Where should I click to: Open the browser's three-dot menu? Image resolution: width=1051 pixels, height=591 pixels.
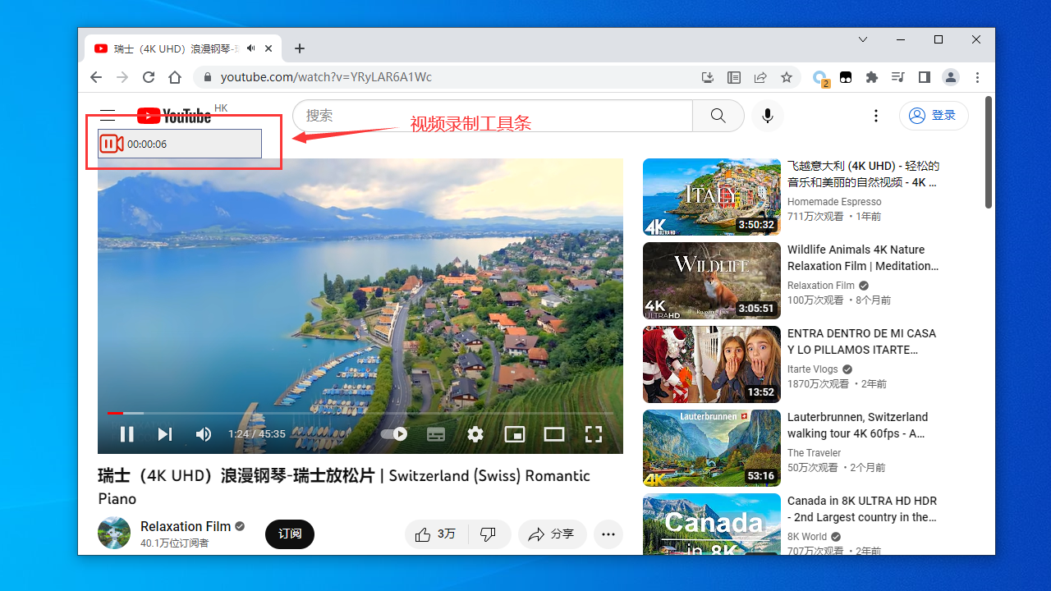click(977, 77)
